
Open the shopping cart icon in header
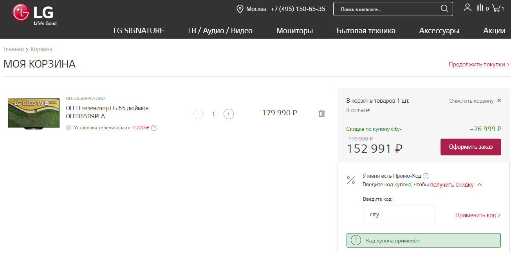click(x=496, y=8)
